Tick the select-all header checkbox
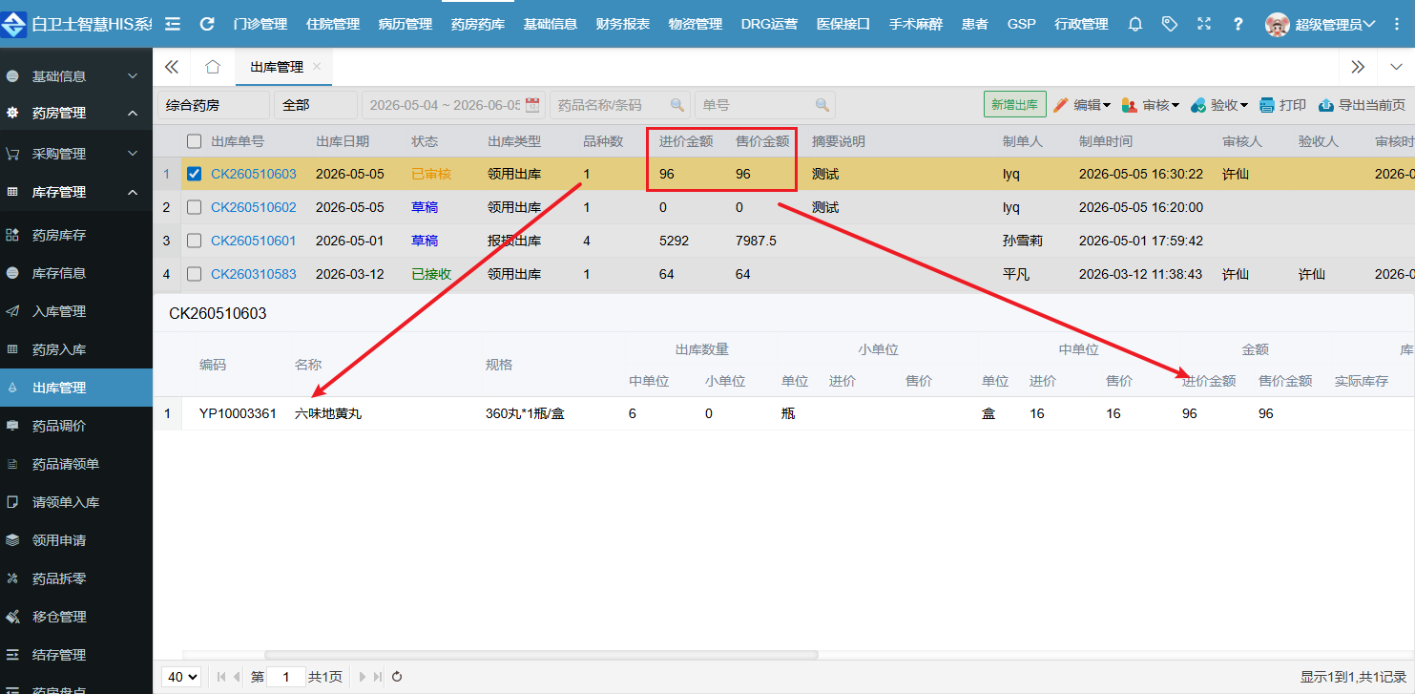 point(195,141)
